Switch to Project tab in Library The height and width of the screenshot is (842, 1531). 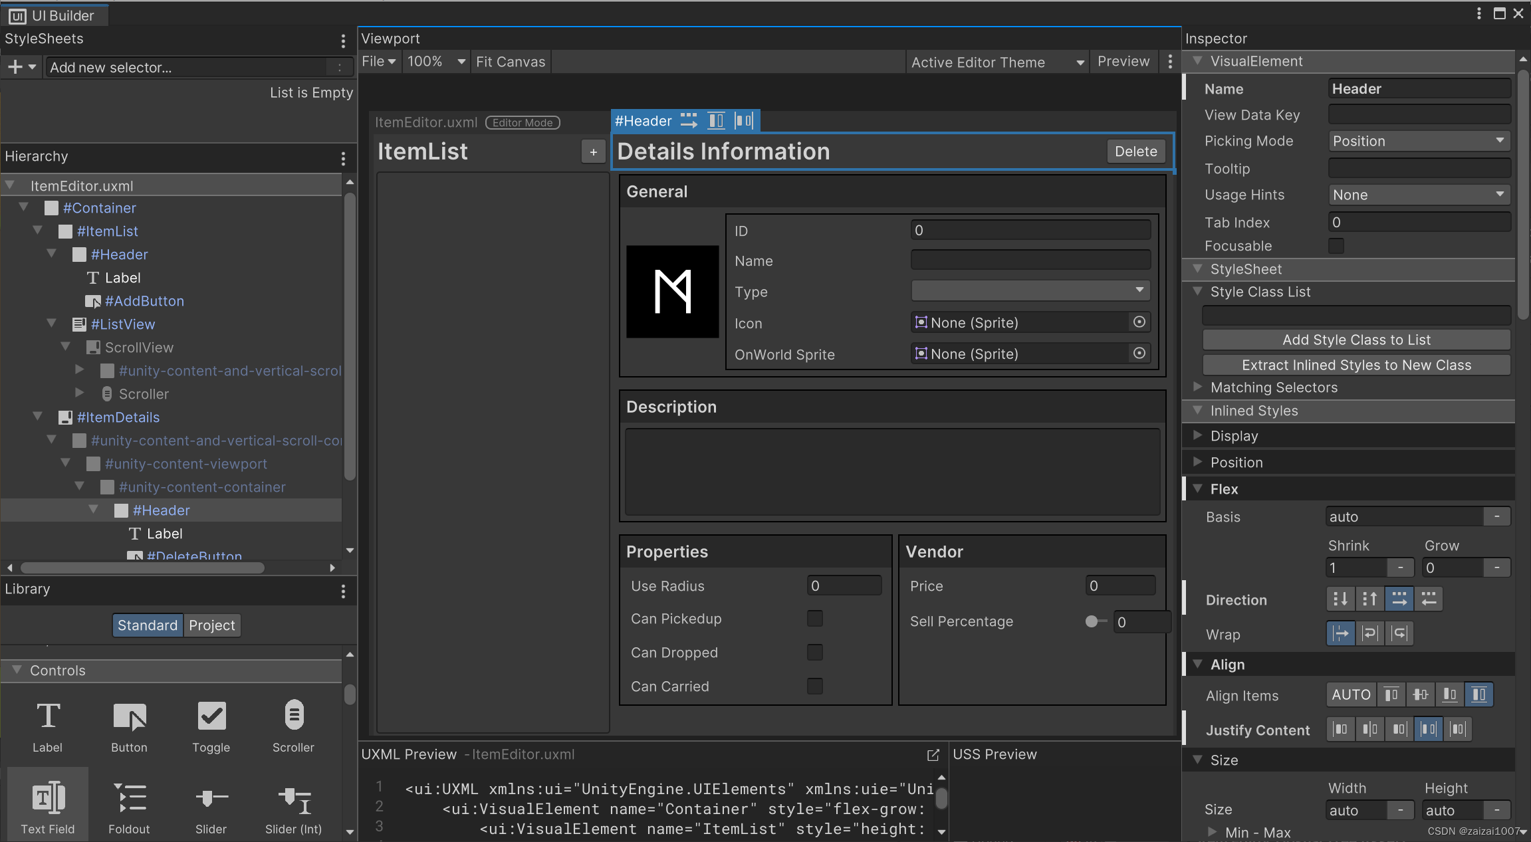coord(211,625)
